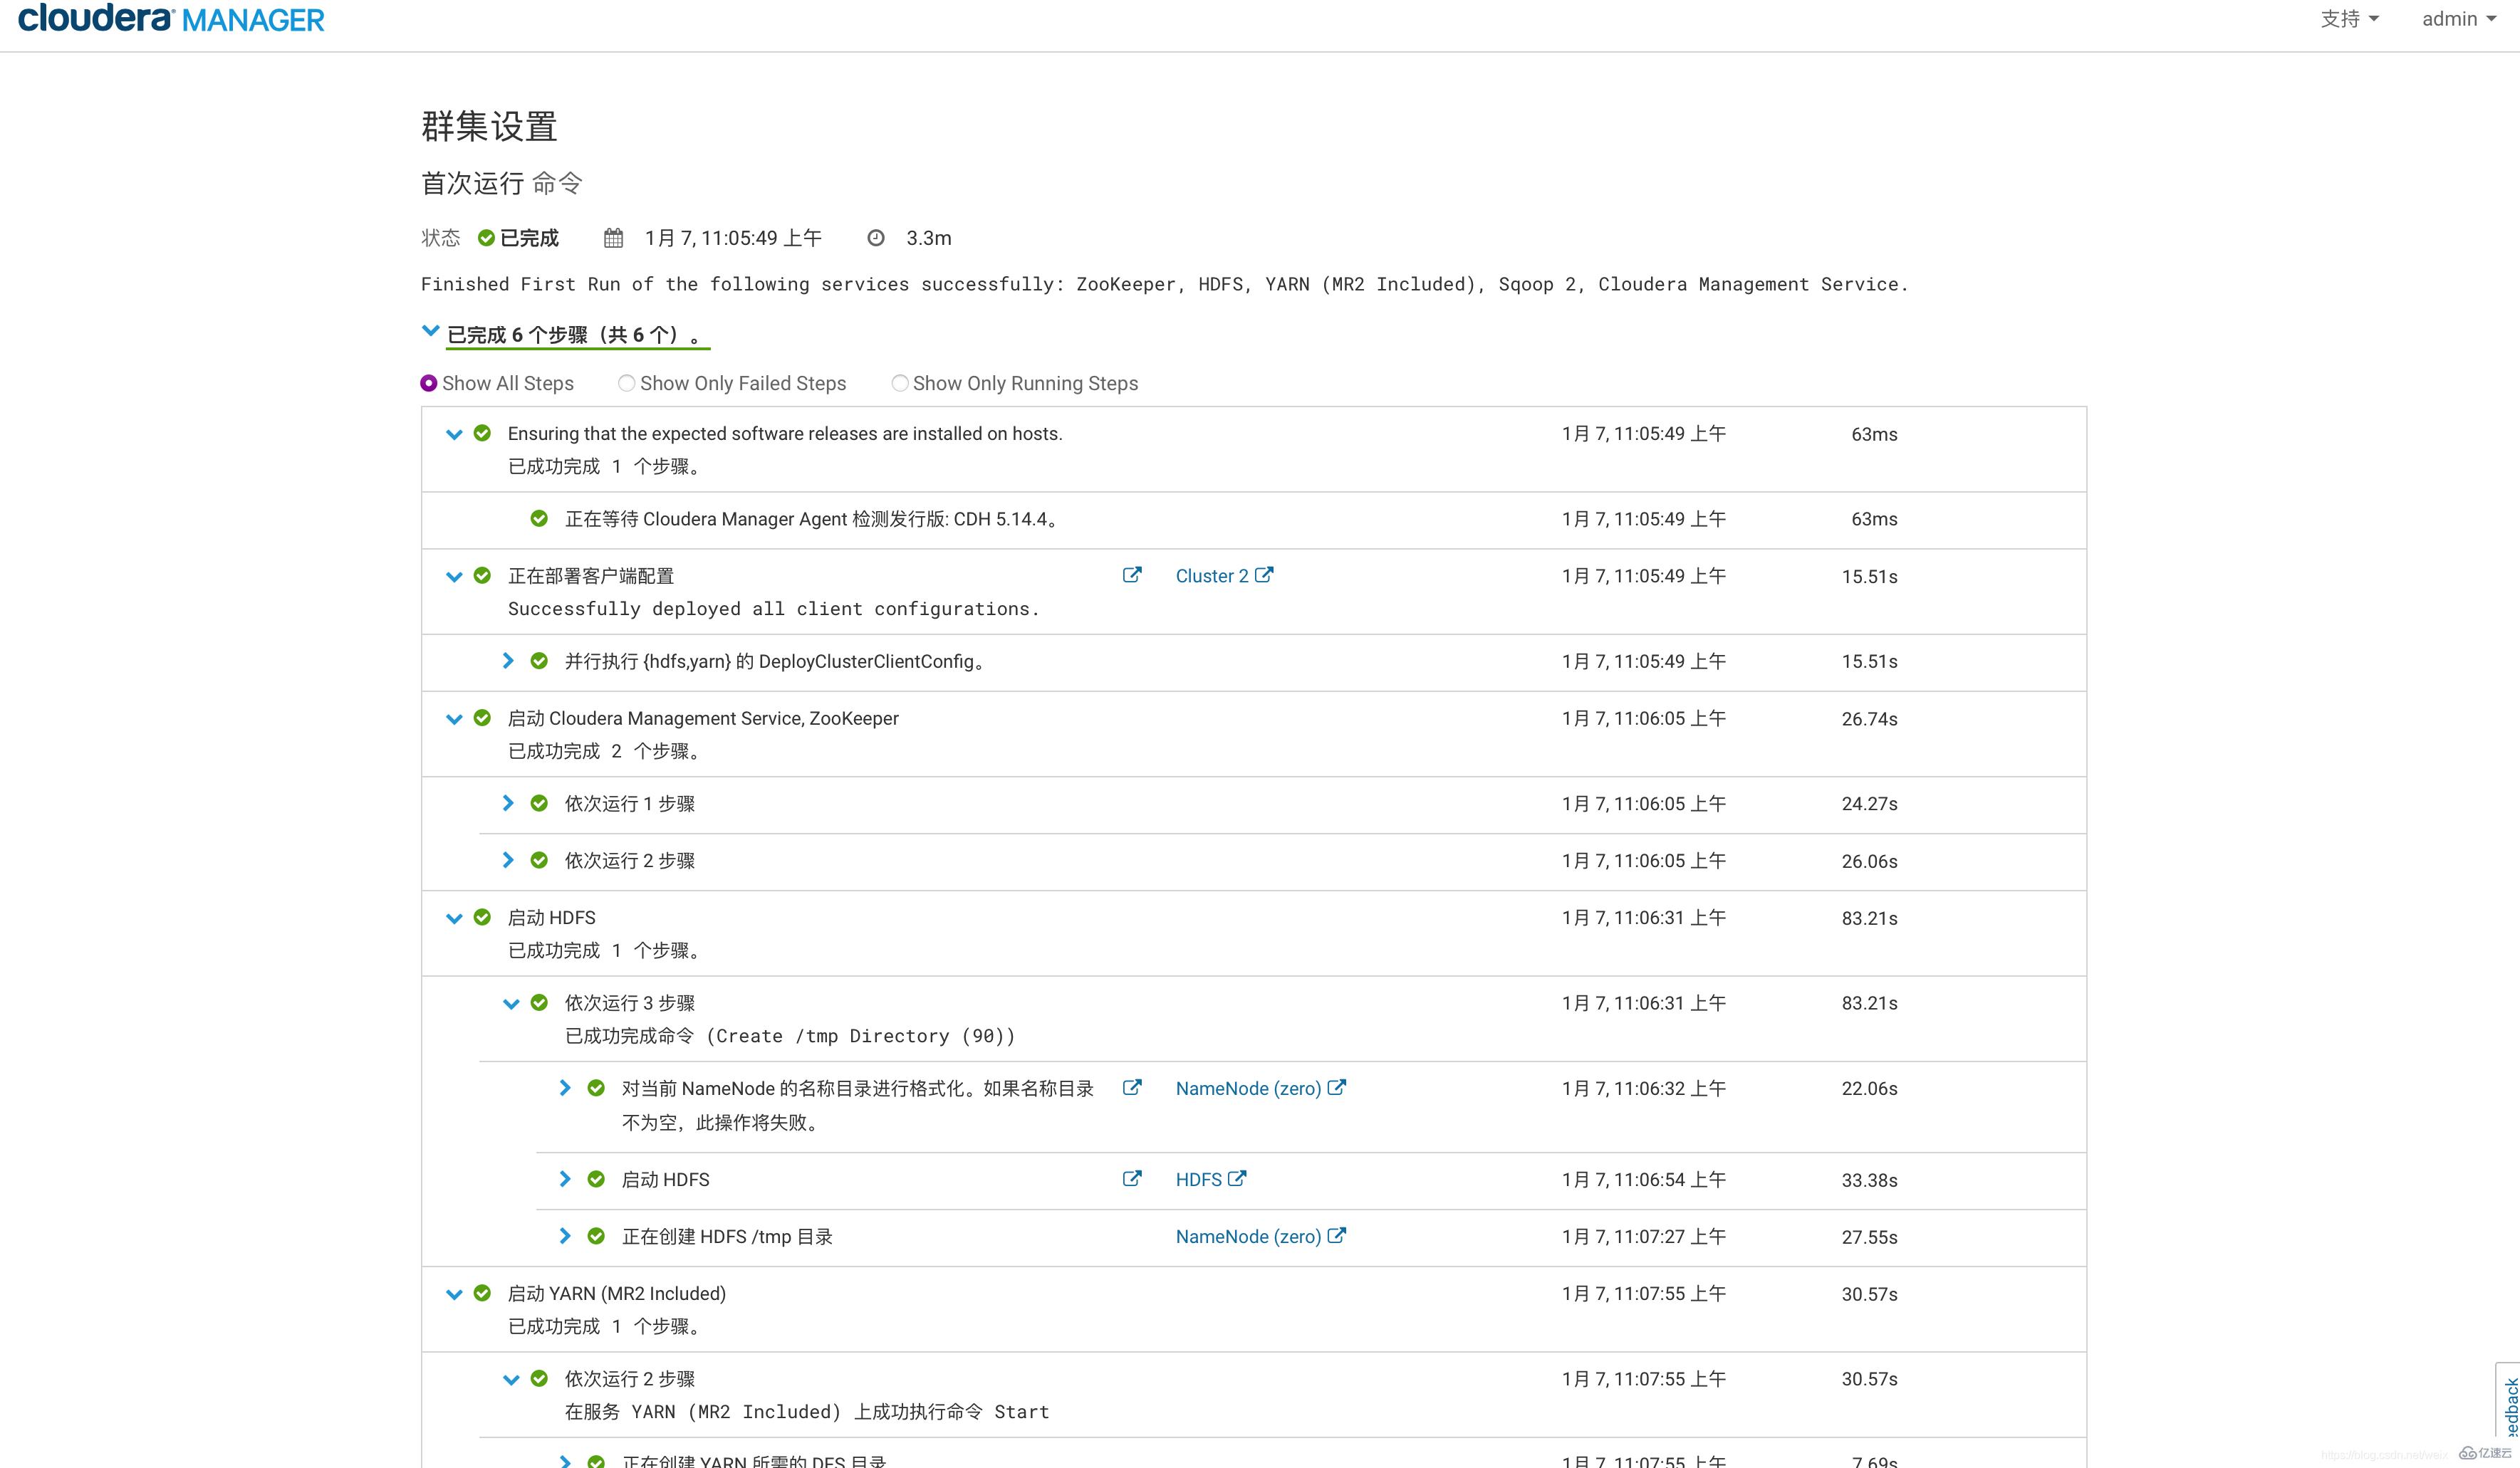Click green check of CDH 5.14.4 detection step
The height and width of the screenshot is (1468, 2520).
tap(539, 518)
